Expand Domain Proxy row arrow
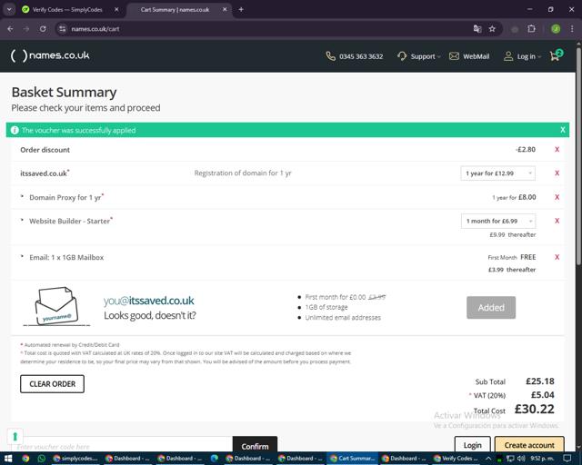 point(22,196)
